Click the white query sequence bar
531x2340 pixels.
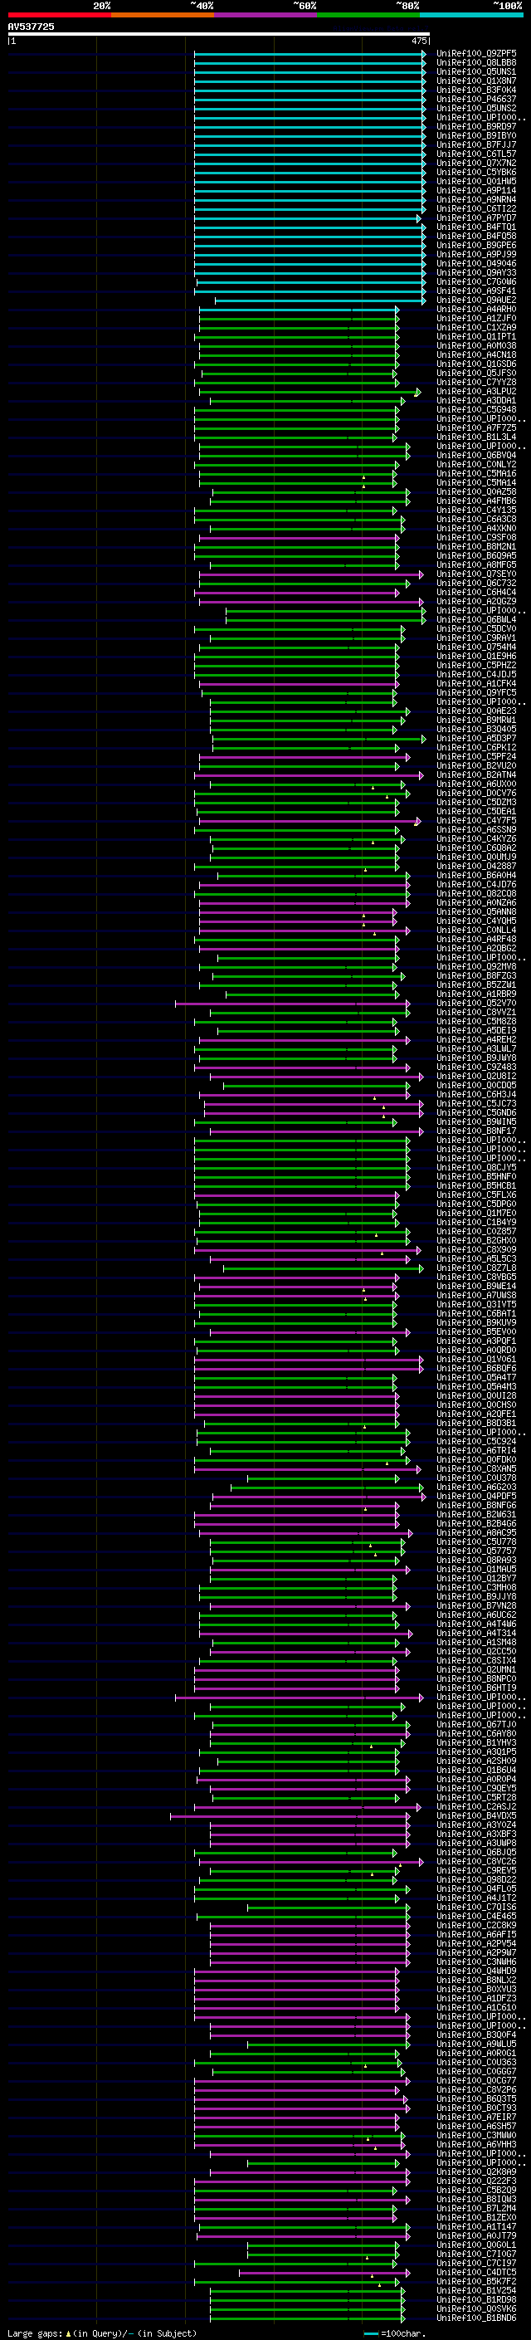tap(219, 33)
